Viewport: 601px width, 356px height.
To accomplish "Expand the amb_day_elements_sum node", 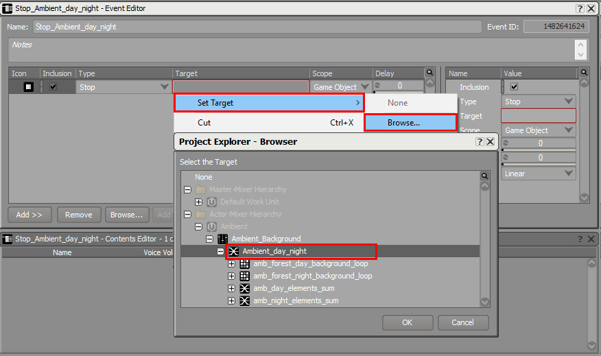I will tap(232, 288).
